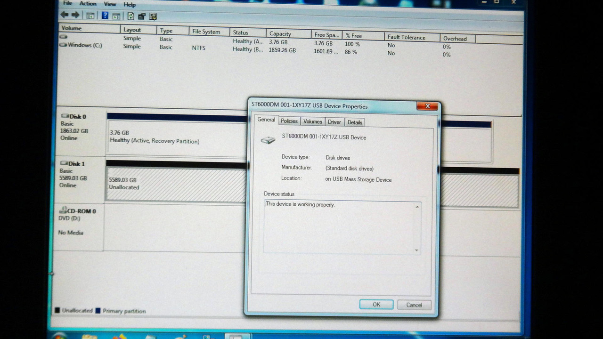Viewport: 603px width, 339px height.
Task: Click the 1601.69 free space cell
Action: click(x=326, y=51)
